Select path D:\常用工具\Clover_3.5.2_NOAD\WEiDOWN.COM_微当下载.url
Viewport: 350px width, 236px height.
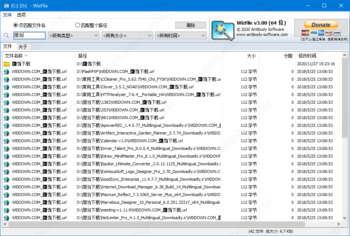[135, 87]
